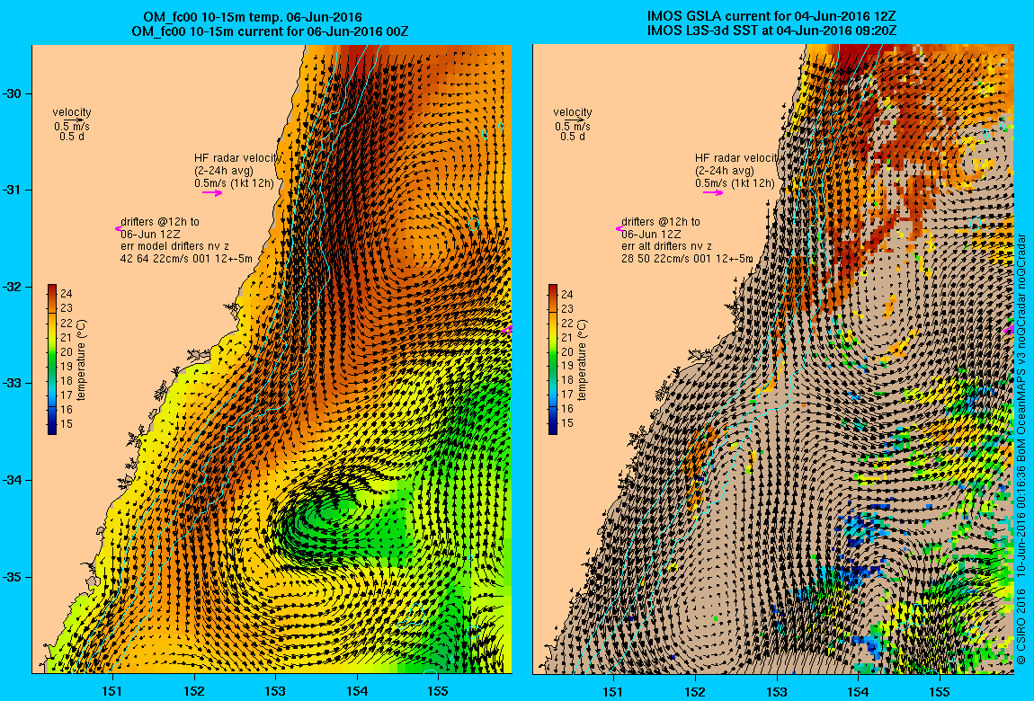This screenshot has width=1034, height=701.
Task: Click 'HF radar velocity' label in right map
Action: click(736, 158)
